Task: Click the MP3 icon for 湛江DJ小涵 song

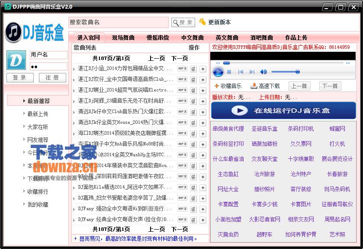Action: pos(183,68)
